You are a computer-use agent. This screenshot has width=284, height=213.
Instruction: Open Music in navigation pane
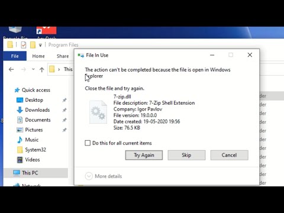[x=31, y=140]
